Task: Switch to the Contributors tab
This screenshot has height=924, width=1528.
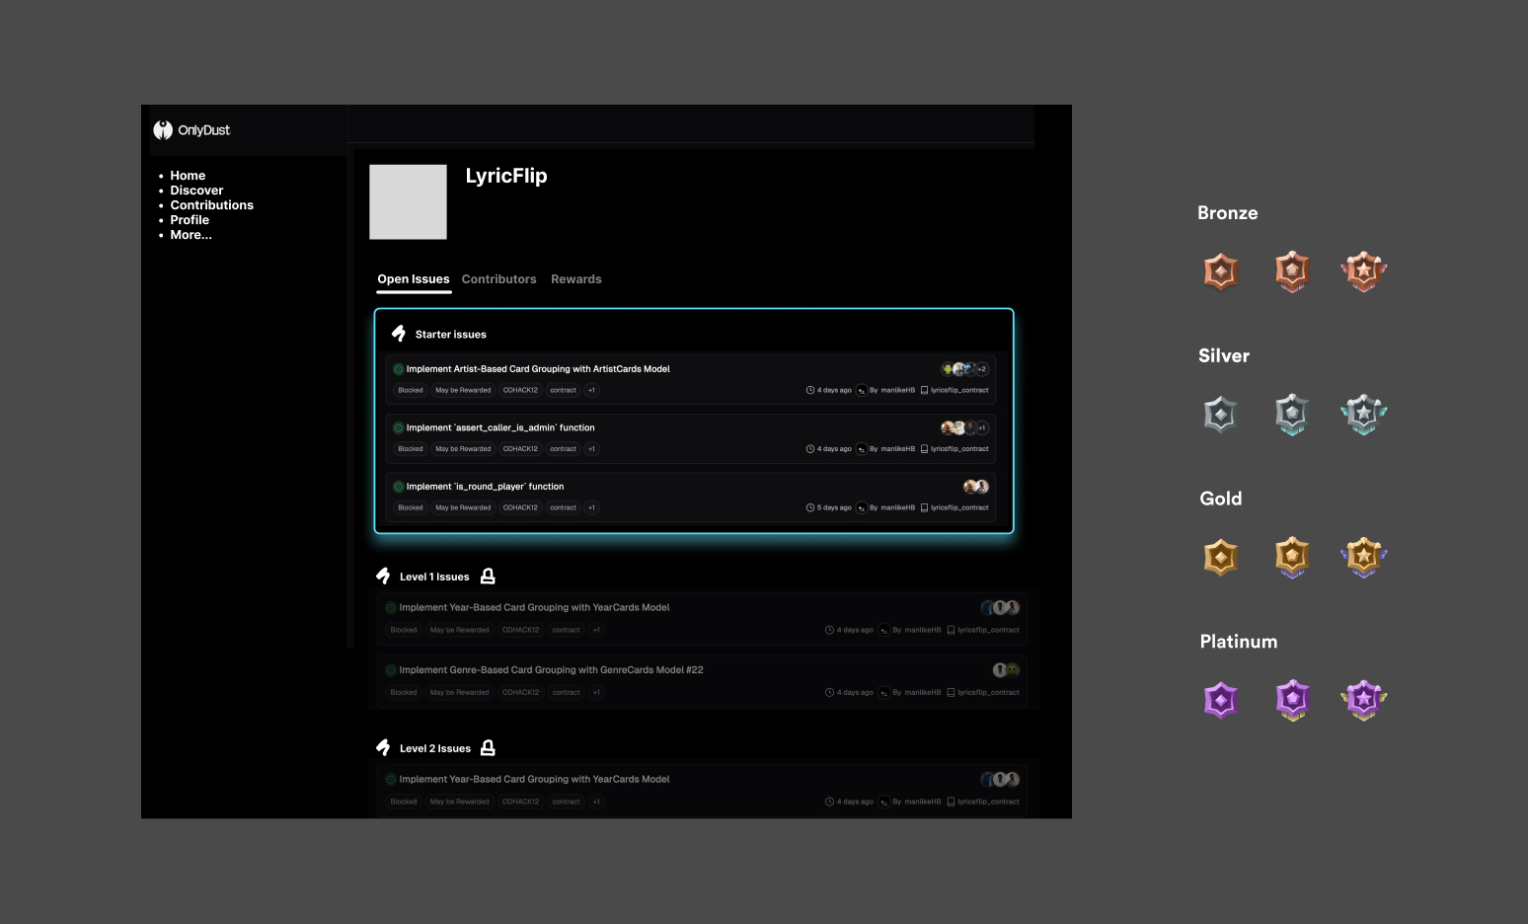Action: tap(498, 279)
